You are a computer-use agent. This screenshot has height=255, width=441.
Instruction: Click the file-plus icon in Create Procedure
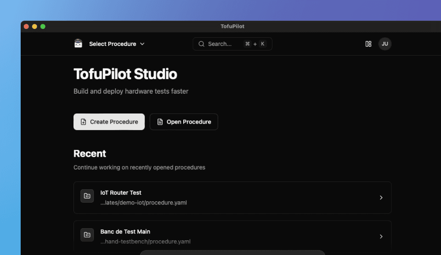click(83, 122)
